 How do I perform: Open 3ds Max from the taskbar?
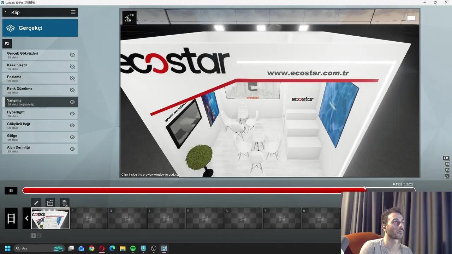tap(143, 248)
